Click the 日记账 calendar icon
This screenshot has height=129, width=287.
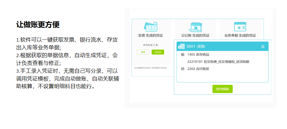196,27
